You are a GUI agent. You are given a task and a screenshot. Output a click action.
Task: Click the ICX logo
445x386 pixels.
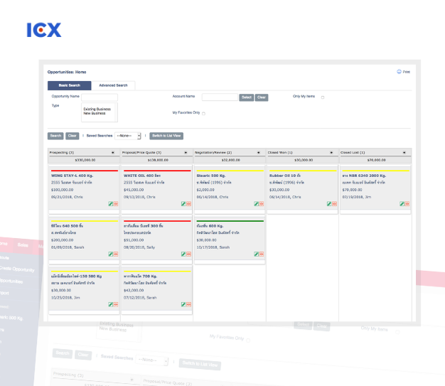[43, 30]
